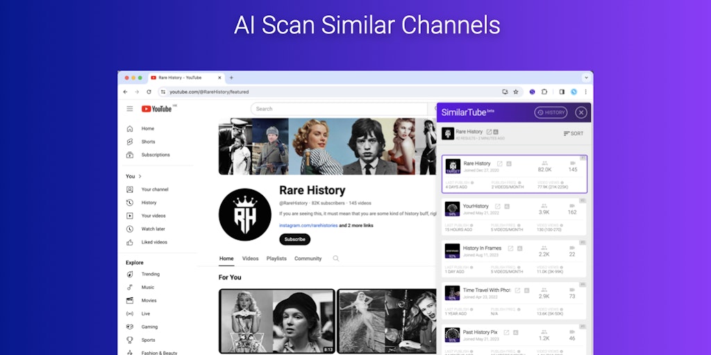Click scan icon next to History In Frames
The height and width of the screenshot is (355, 711).
click(520, 249)
